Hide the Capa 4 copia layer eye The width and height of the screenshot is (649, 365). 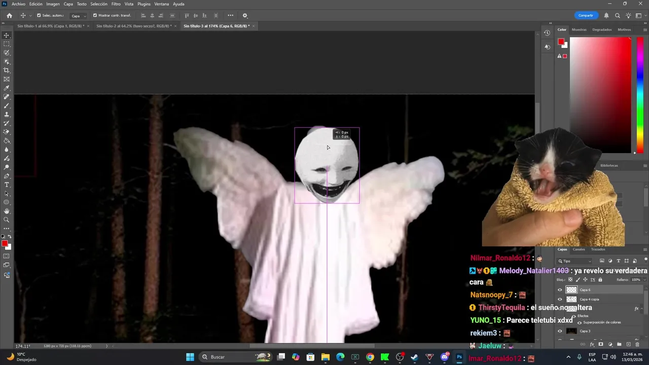pos(560,299)
